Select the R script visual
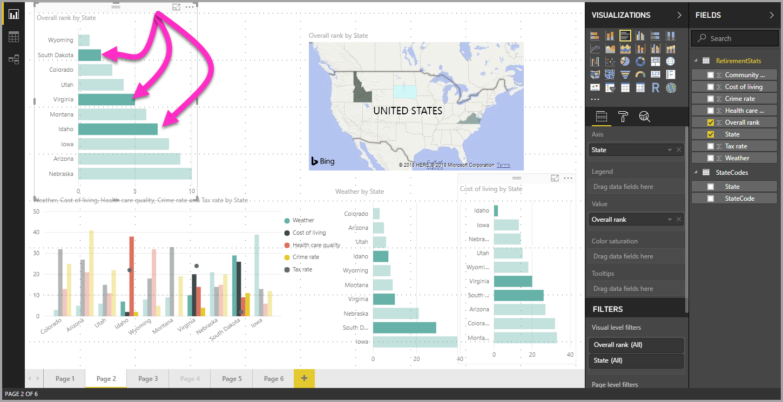783x402 pixels. (656, 87)
